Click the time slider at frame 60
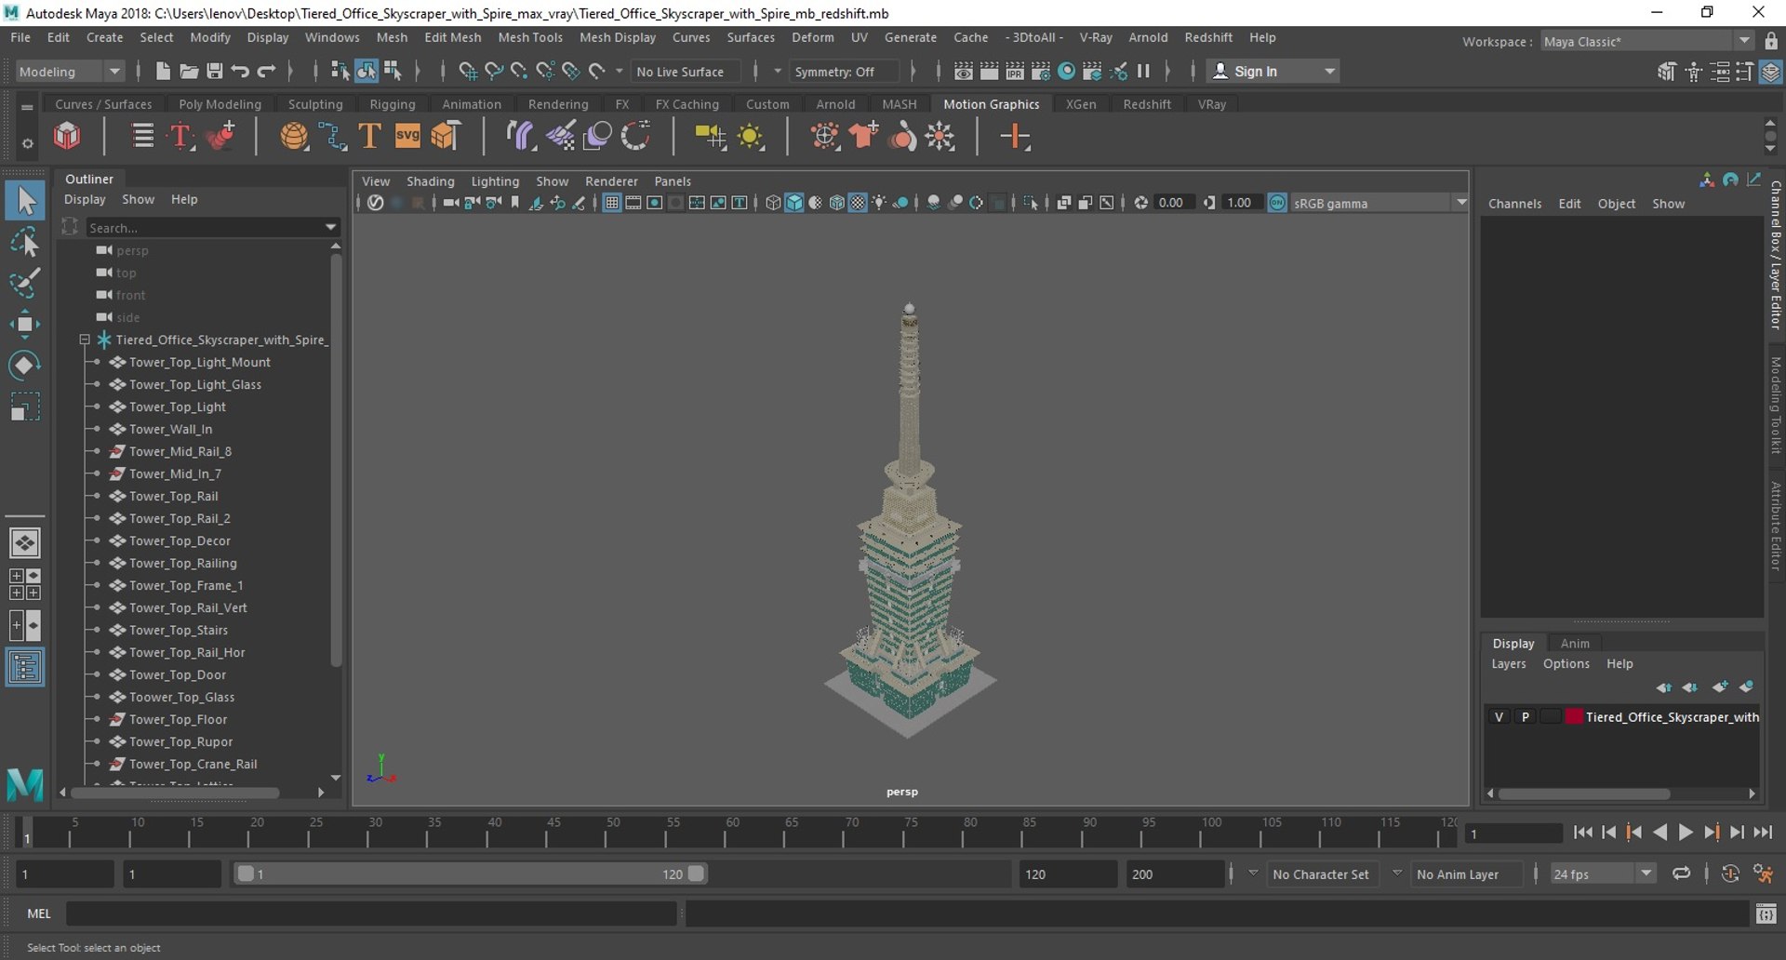 731,831
